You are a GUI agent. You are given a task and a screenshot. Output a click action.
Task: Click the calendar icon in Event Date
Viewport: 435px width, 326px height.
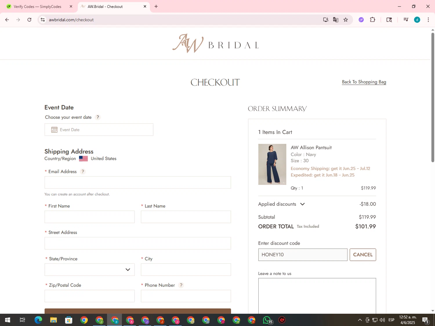(x=54, y=130)
